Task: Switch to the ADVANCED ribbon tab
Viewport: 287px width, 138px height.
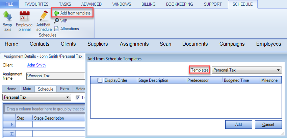Action: (92, 4)
